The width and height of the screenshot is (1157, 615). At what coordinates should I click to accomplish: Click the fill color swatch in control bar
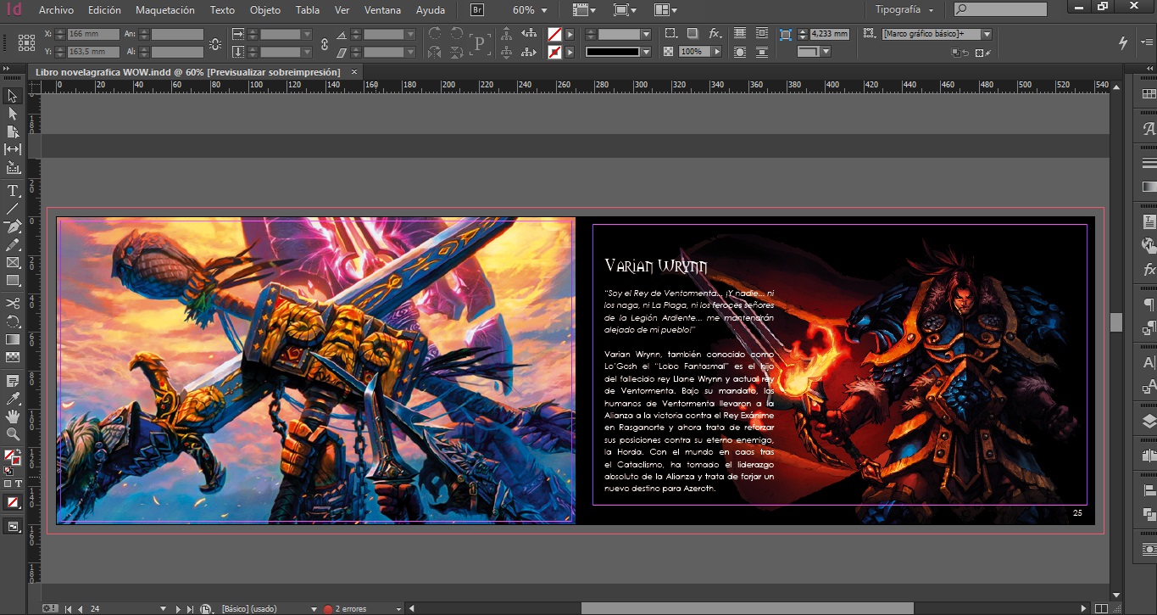(554, 34)
